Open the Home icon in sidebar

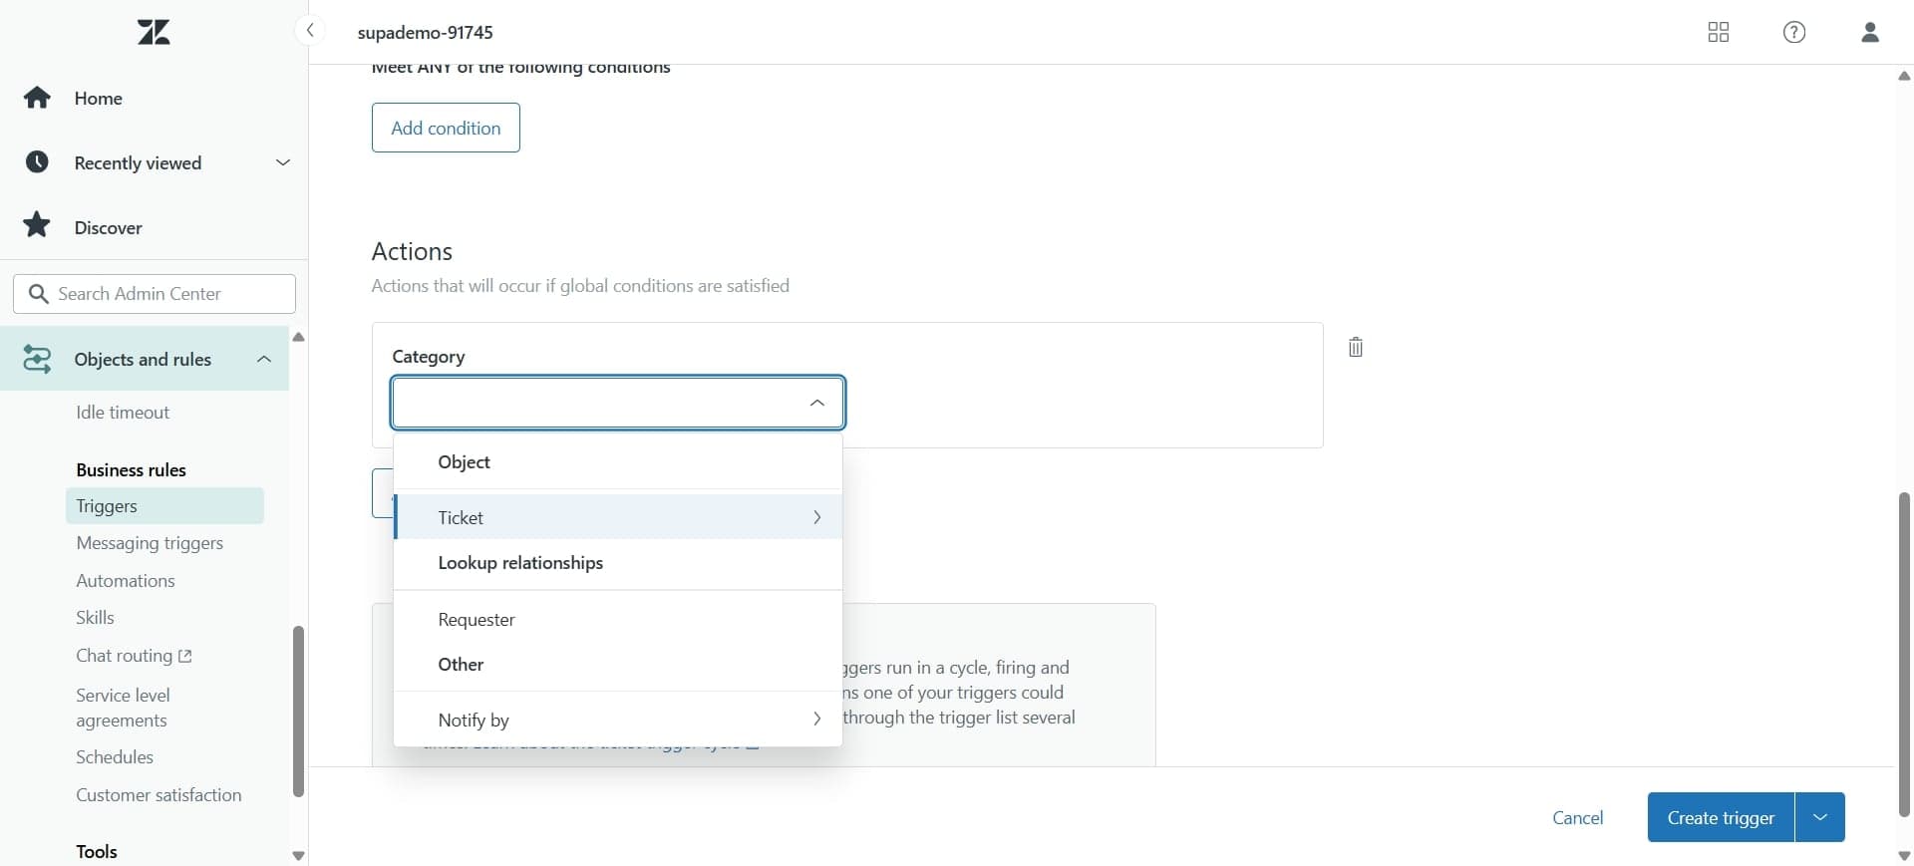pos(36,98)
